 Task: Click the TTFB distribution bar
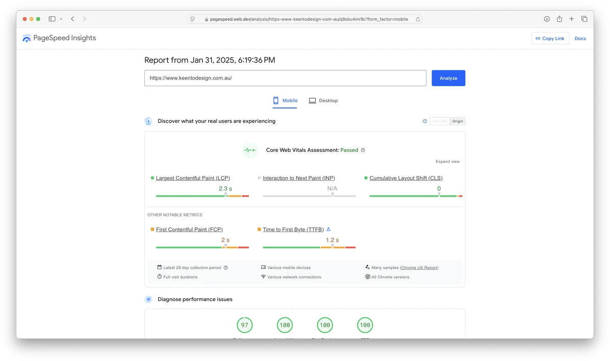coord(309,247)
